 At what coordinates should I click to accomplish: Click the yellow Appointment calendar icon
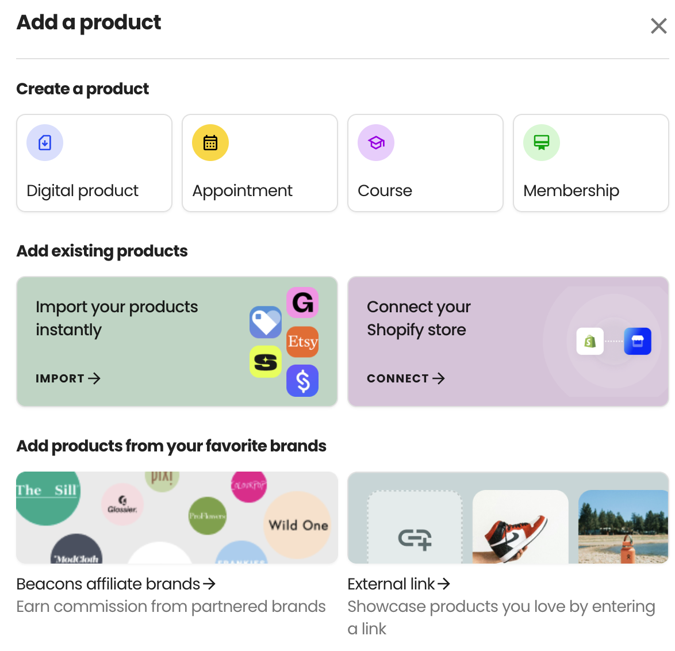(x=210, y=143)
